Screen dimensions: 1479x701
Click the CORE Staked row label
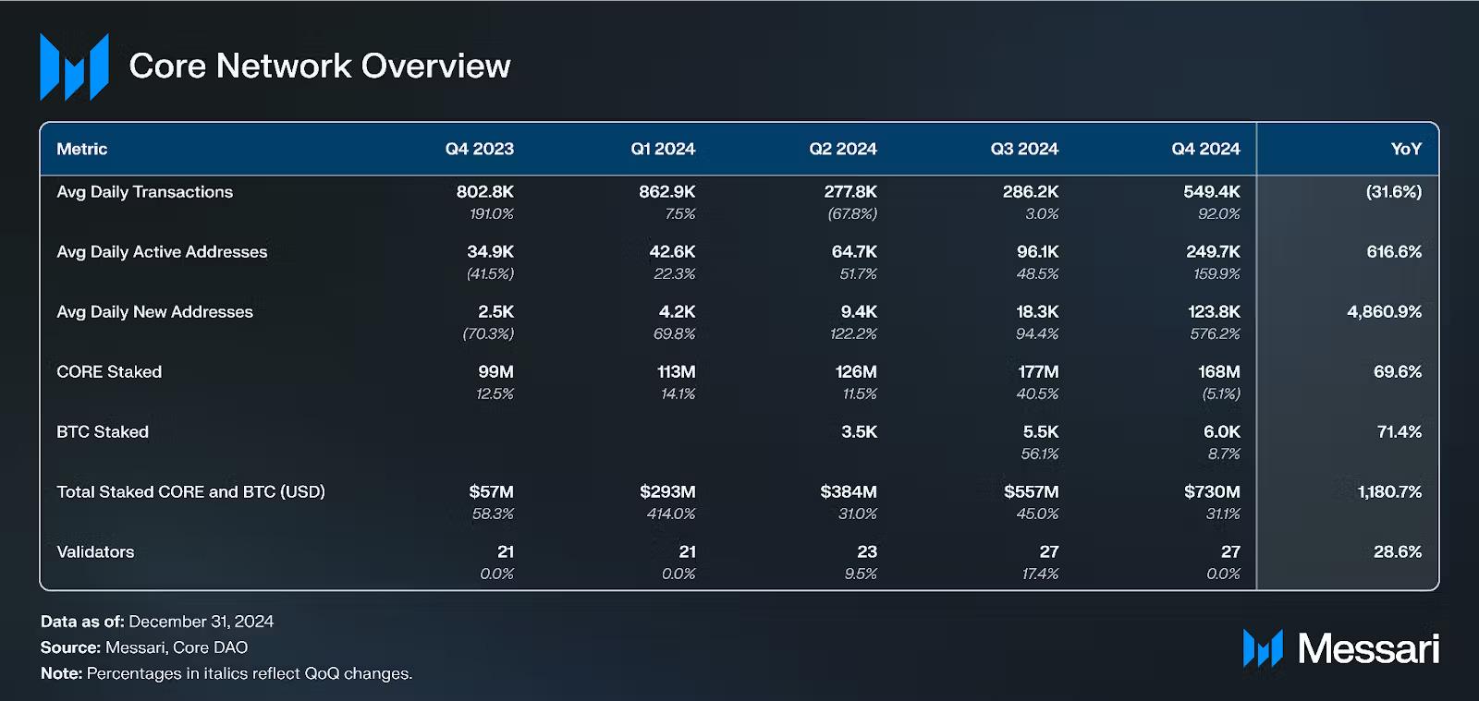coord(109,372)
